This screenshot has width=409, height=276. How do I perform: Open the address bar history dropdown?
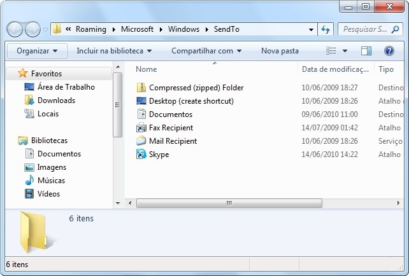[311, 29]
